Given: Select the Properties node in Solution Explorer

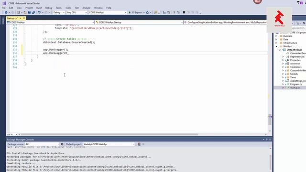Looking at the screenshot, I should (x=295, y=60).
